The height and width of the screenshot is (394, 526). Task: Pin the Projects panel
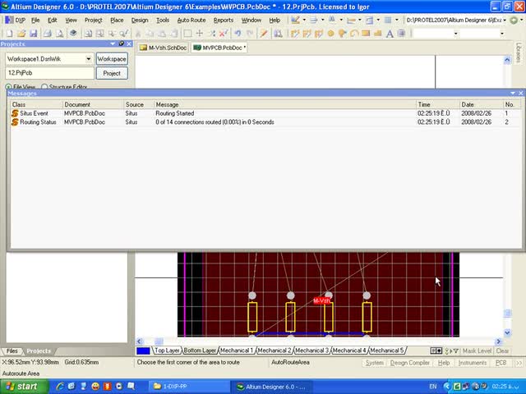tap(122, 44)
